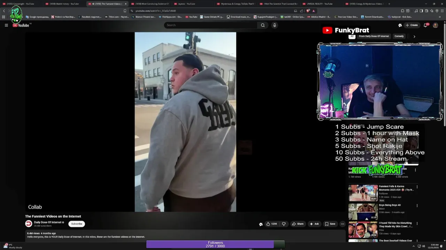Like the video with thumbs up
The image size is (446, 250).
pos(272,224)
